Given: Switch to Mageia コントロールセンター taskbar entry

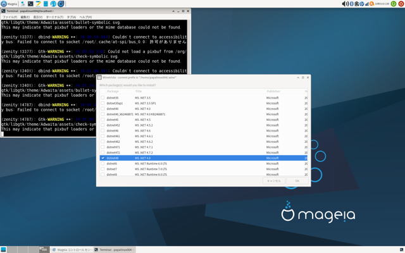Looking at the screenshot, I should click(71, 250).
